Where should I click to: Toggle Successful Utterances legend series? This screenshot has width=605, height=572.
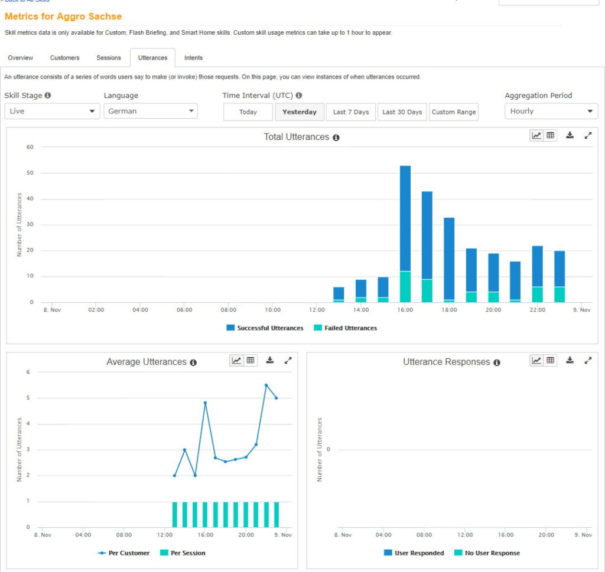pyautogui.click(x=265, y=328)
